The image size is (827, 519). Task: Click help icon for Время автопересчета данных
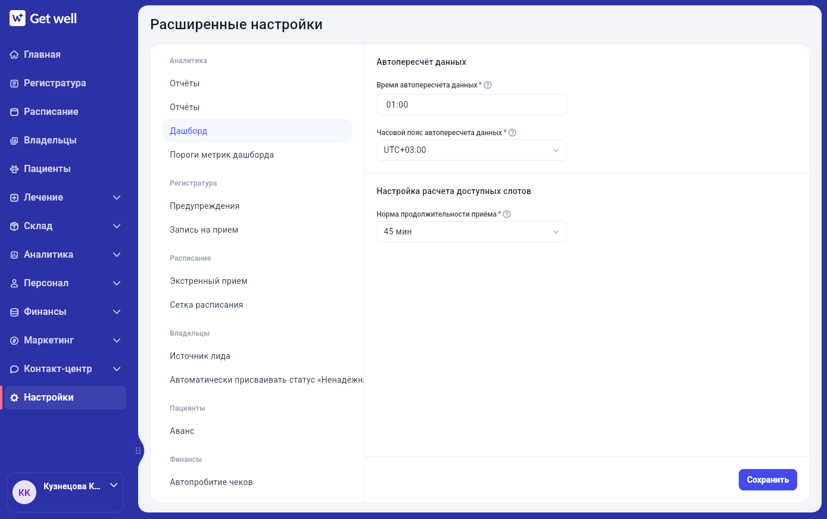click(488, 85)
